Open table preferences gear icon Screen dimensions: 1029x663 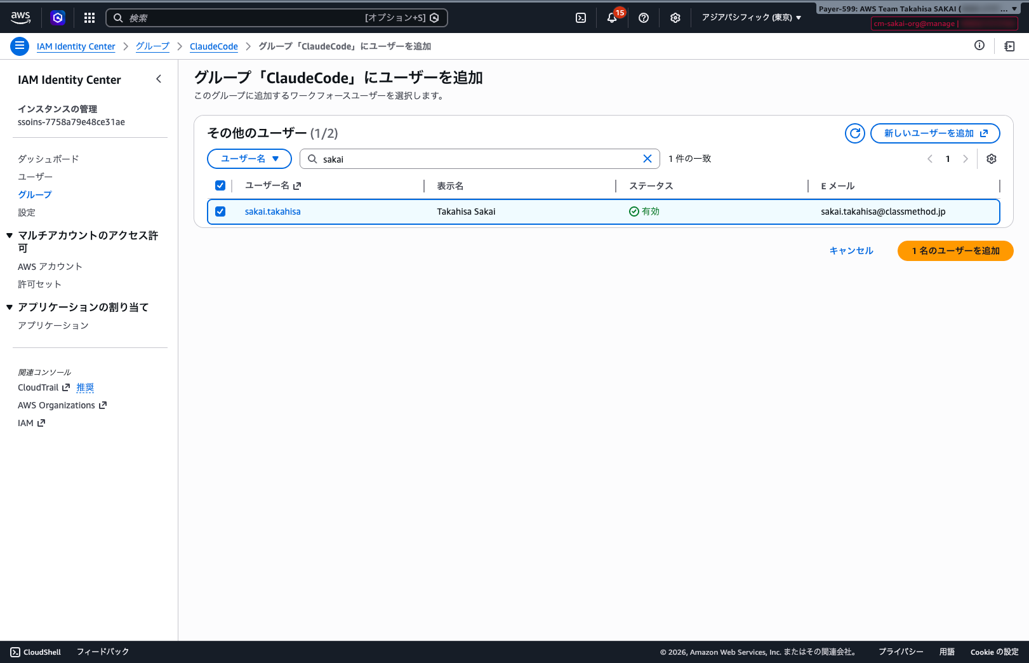tap(992, 159)
